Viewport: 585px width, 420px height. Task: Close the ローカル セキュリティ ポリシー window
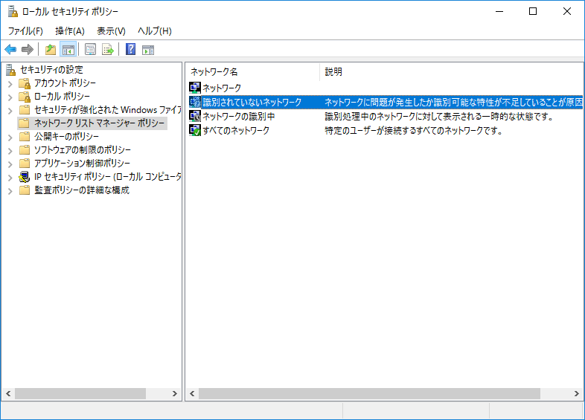point(566,12)
